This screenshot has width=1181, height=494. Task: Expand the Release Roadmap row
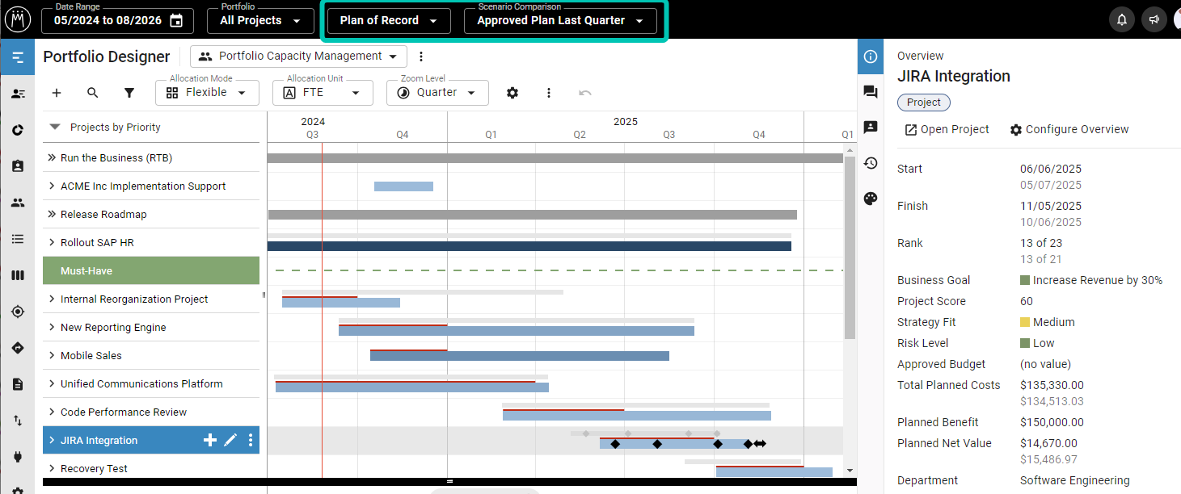pos(53,214)
